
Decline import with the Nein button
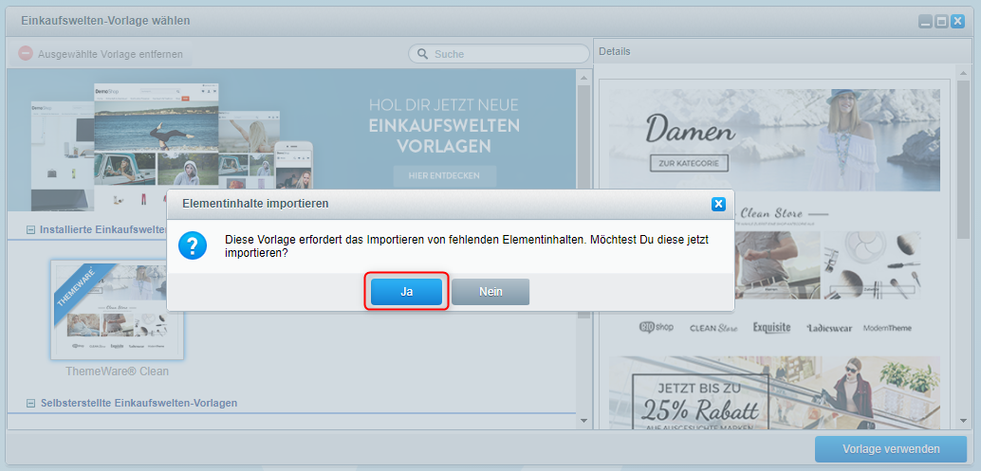490,292
